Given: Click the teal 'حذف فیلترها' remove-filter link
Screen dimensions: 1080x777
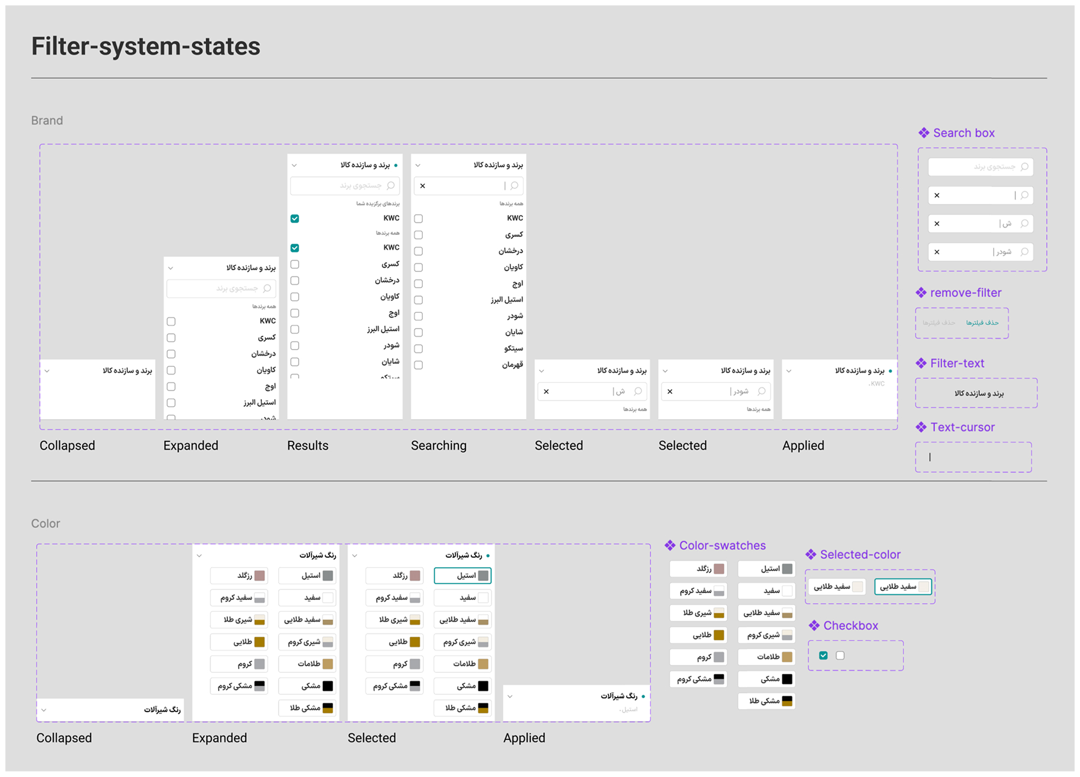Looking at the screenshot, I should pos(982,323).
